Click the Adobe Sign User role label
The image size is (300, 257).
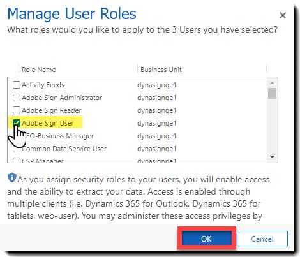click(x=48, y=123)
